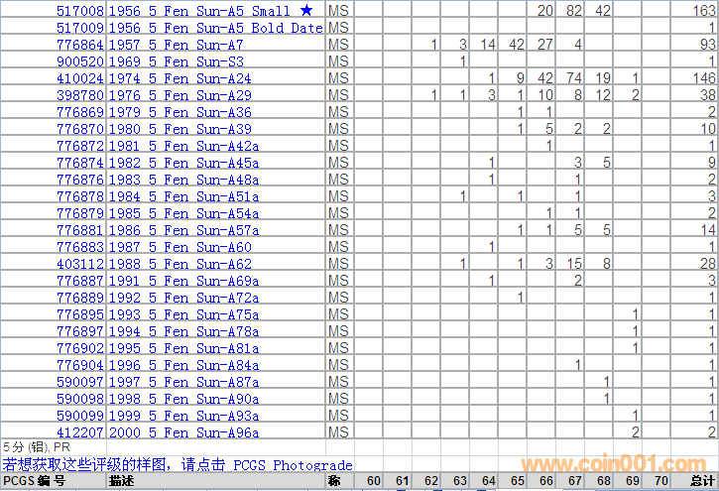Click the '总计' total column header

coord(702,481)
